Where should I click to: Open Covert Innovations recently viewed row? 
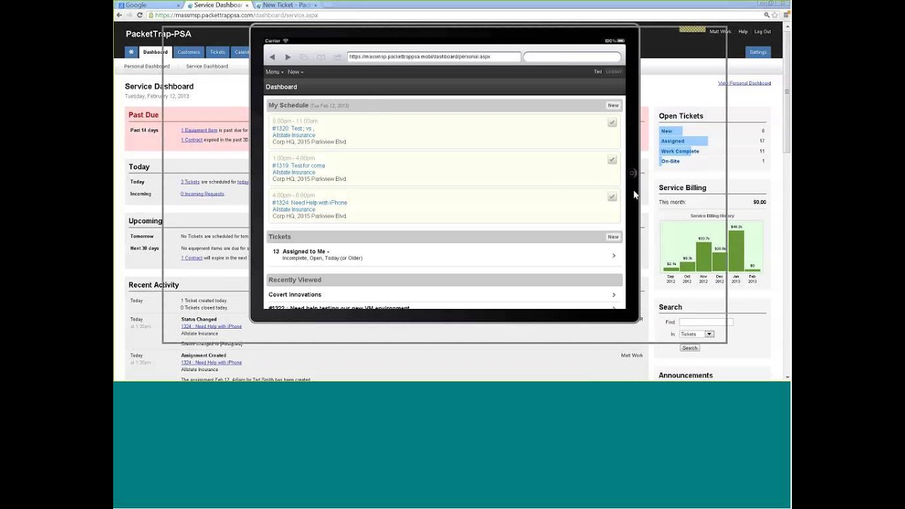(444, 295)
